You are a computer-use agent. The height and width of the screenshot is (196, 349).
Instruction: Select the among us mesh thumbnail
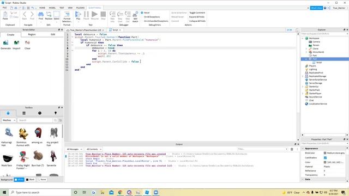coord(38,133)
